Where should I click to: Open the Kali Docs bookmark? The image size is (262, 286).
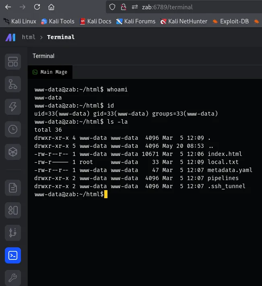point(96,21)
